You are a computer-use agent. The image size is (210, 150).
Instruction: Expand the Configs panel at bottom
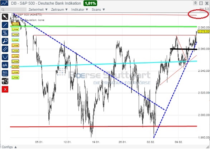pyautogui.click(x=9, y=147)
